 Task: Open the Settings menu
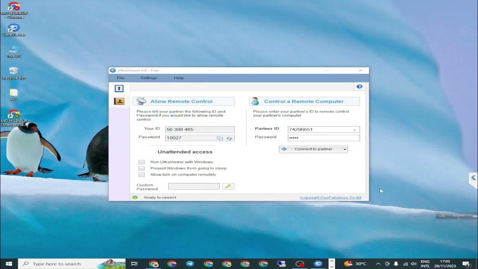click(149, 78)
